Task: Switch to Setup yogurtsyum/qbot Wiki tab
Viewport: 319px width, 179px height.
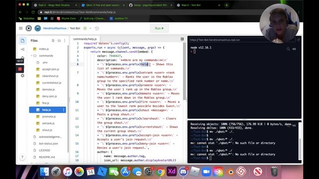Action: pos(151,5)
